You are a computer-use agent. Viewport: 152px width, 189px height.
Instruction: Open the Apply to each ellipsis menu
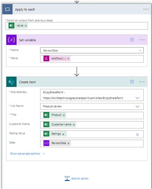(x=146, y=9)
